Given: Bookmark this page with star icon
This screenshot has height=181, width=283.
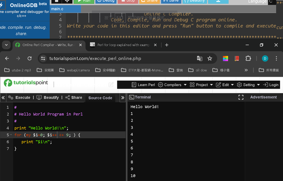Looking at the screenshot, I should tap(210, 59).
